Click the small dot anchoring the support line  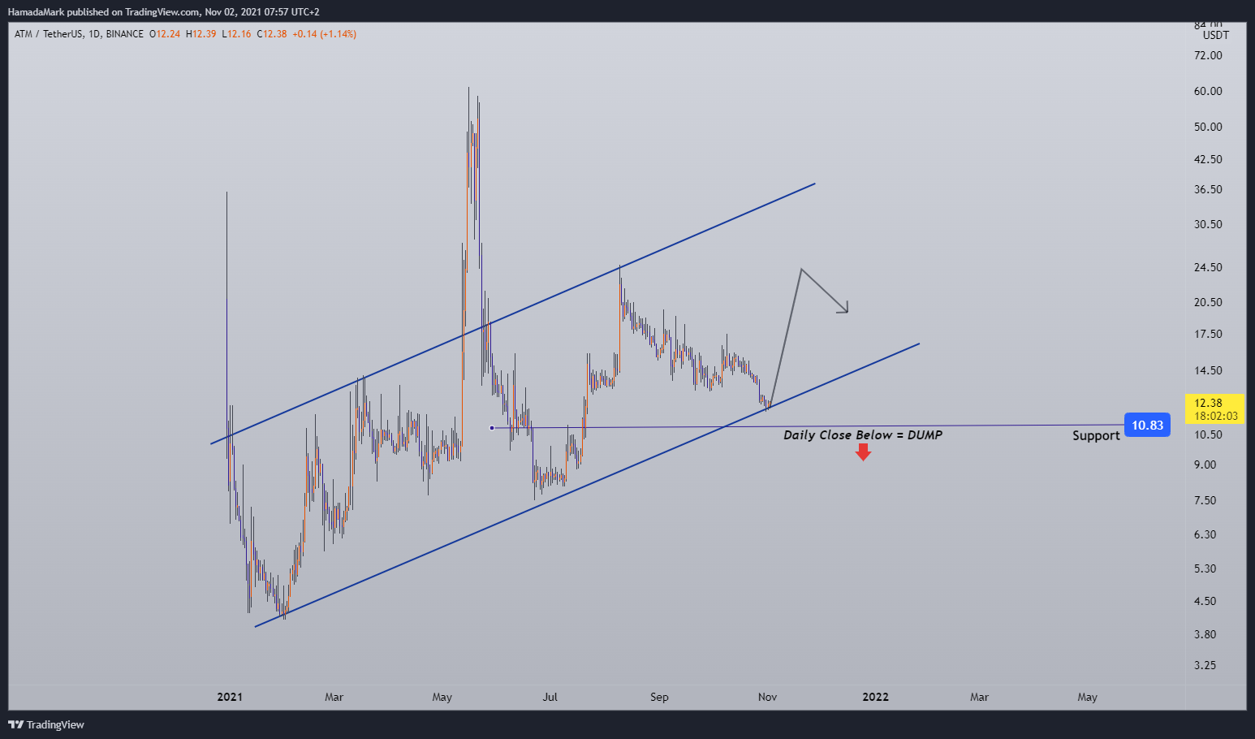492,428
